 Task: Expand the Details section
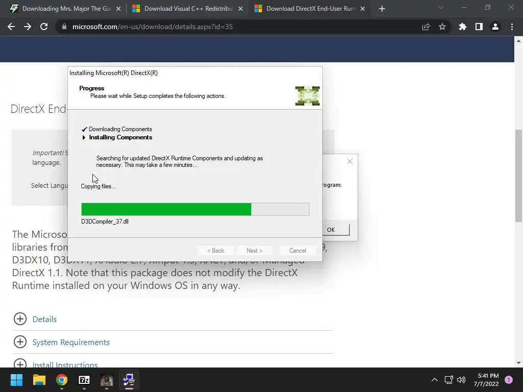(20, 318)
